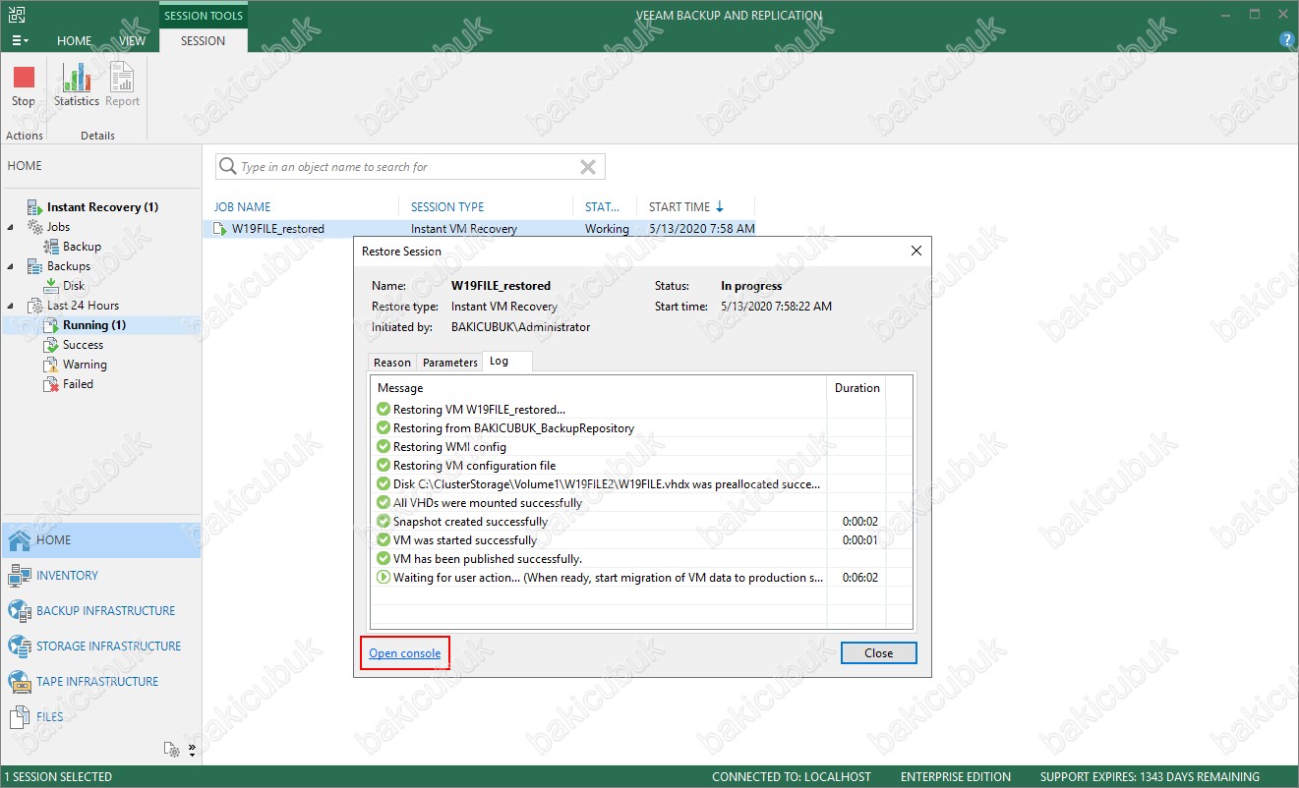Stop the running session
1299x788 pixels.
pos(24,85)
